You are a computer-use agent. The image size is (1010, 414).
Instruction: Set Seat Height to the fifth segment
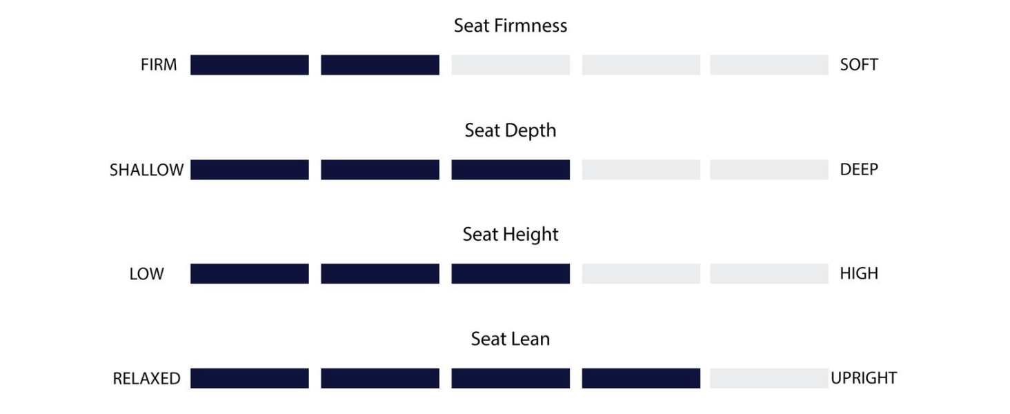click(769, 274)
